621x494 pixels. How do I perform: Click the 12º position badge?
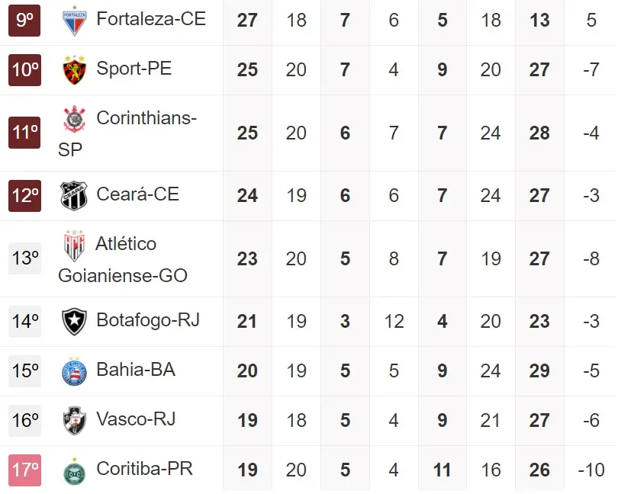pos(25,195)
